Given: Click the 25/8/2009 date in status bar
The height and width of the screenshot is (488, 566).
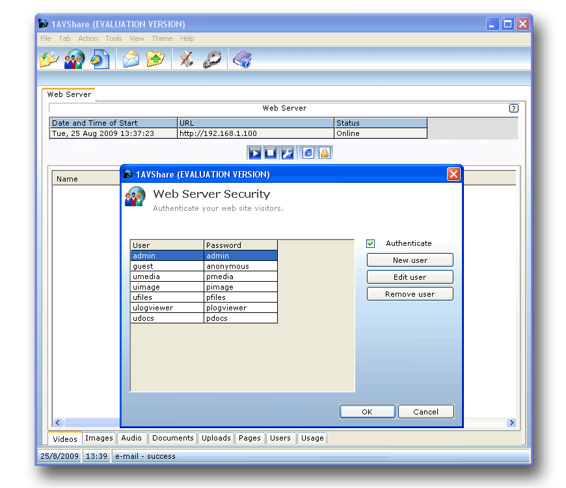Looking at the screenshot, I should pyautogui.click(x=60, y=456).
